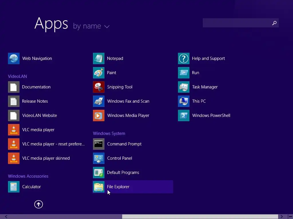Screen dimensions: 293x219
Task: Launch the Windows Media Player icon
Action: pos(99,115)
